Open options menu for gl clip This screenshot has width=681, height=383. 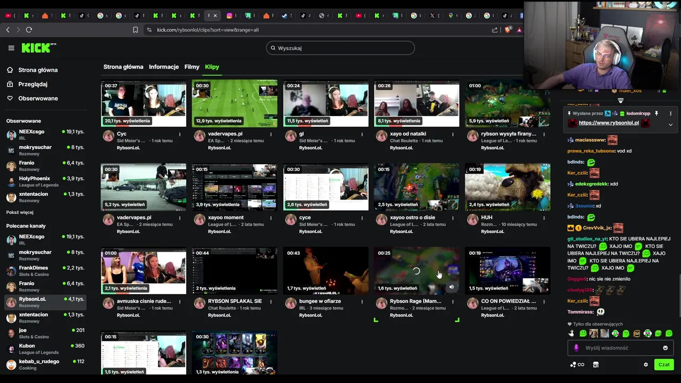(362, 134)
